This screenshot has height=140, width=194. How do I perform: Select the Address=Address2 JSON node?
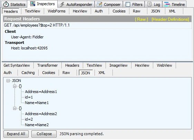(41, 114)
